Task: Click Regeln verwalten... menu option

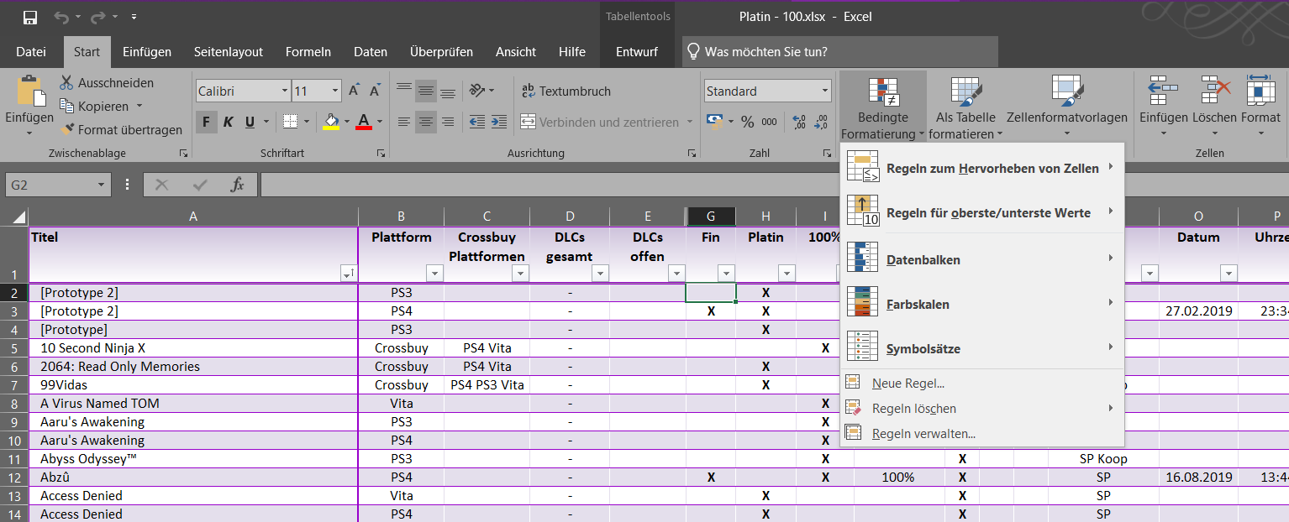Action: pos(923,434)
